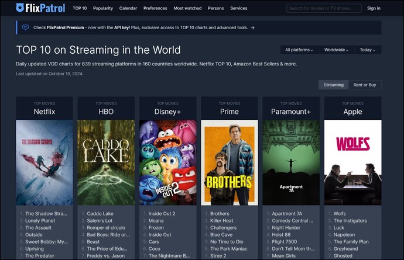Click the Sign in link

click(374, 8)
